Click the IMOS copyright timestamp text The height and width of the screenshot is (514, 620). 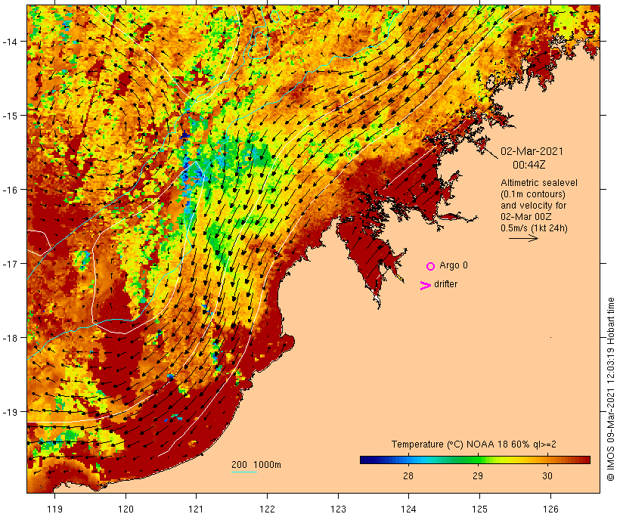point(610,389)
